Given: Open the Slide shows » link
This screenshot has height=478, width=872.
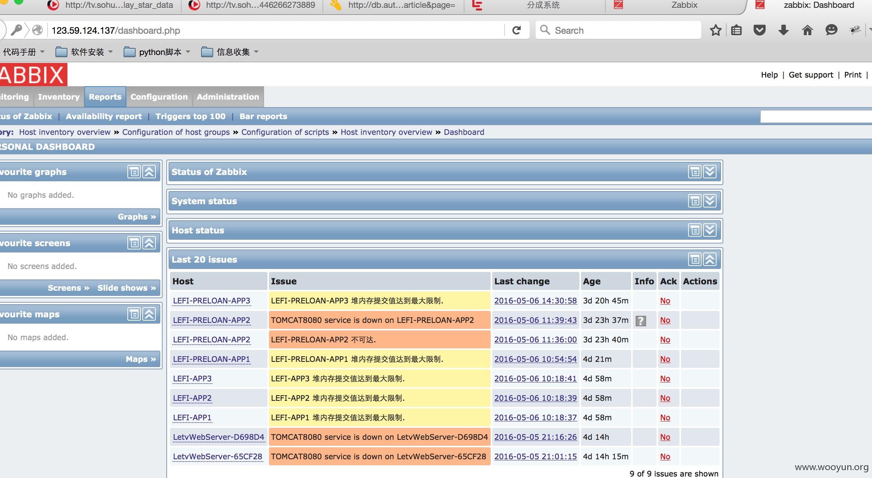Looking at the screenshot, I should [x=127, y=288].
